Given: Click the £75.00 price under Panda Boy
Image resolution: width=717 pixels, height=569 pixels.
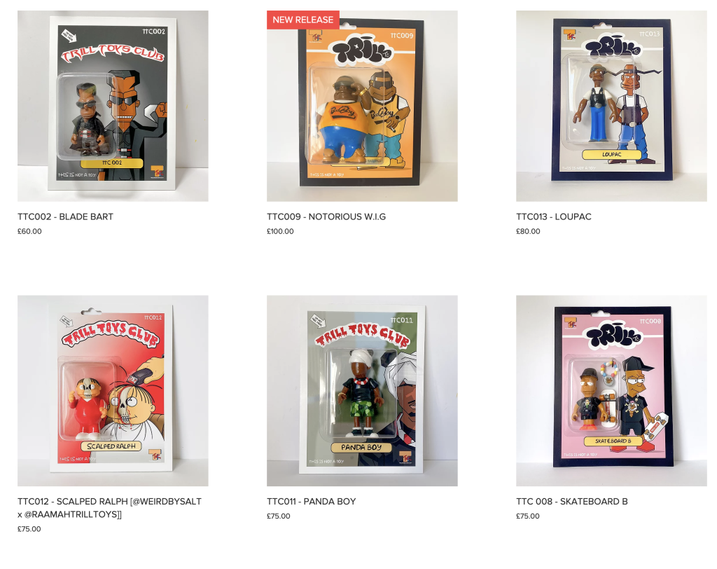Looking at the screenshot, I should [x=279, y=516].
